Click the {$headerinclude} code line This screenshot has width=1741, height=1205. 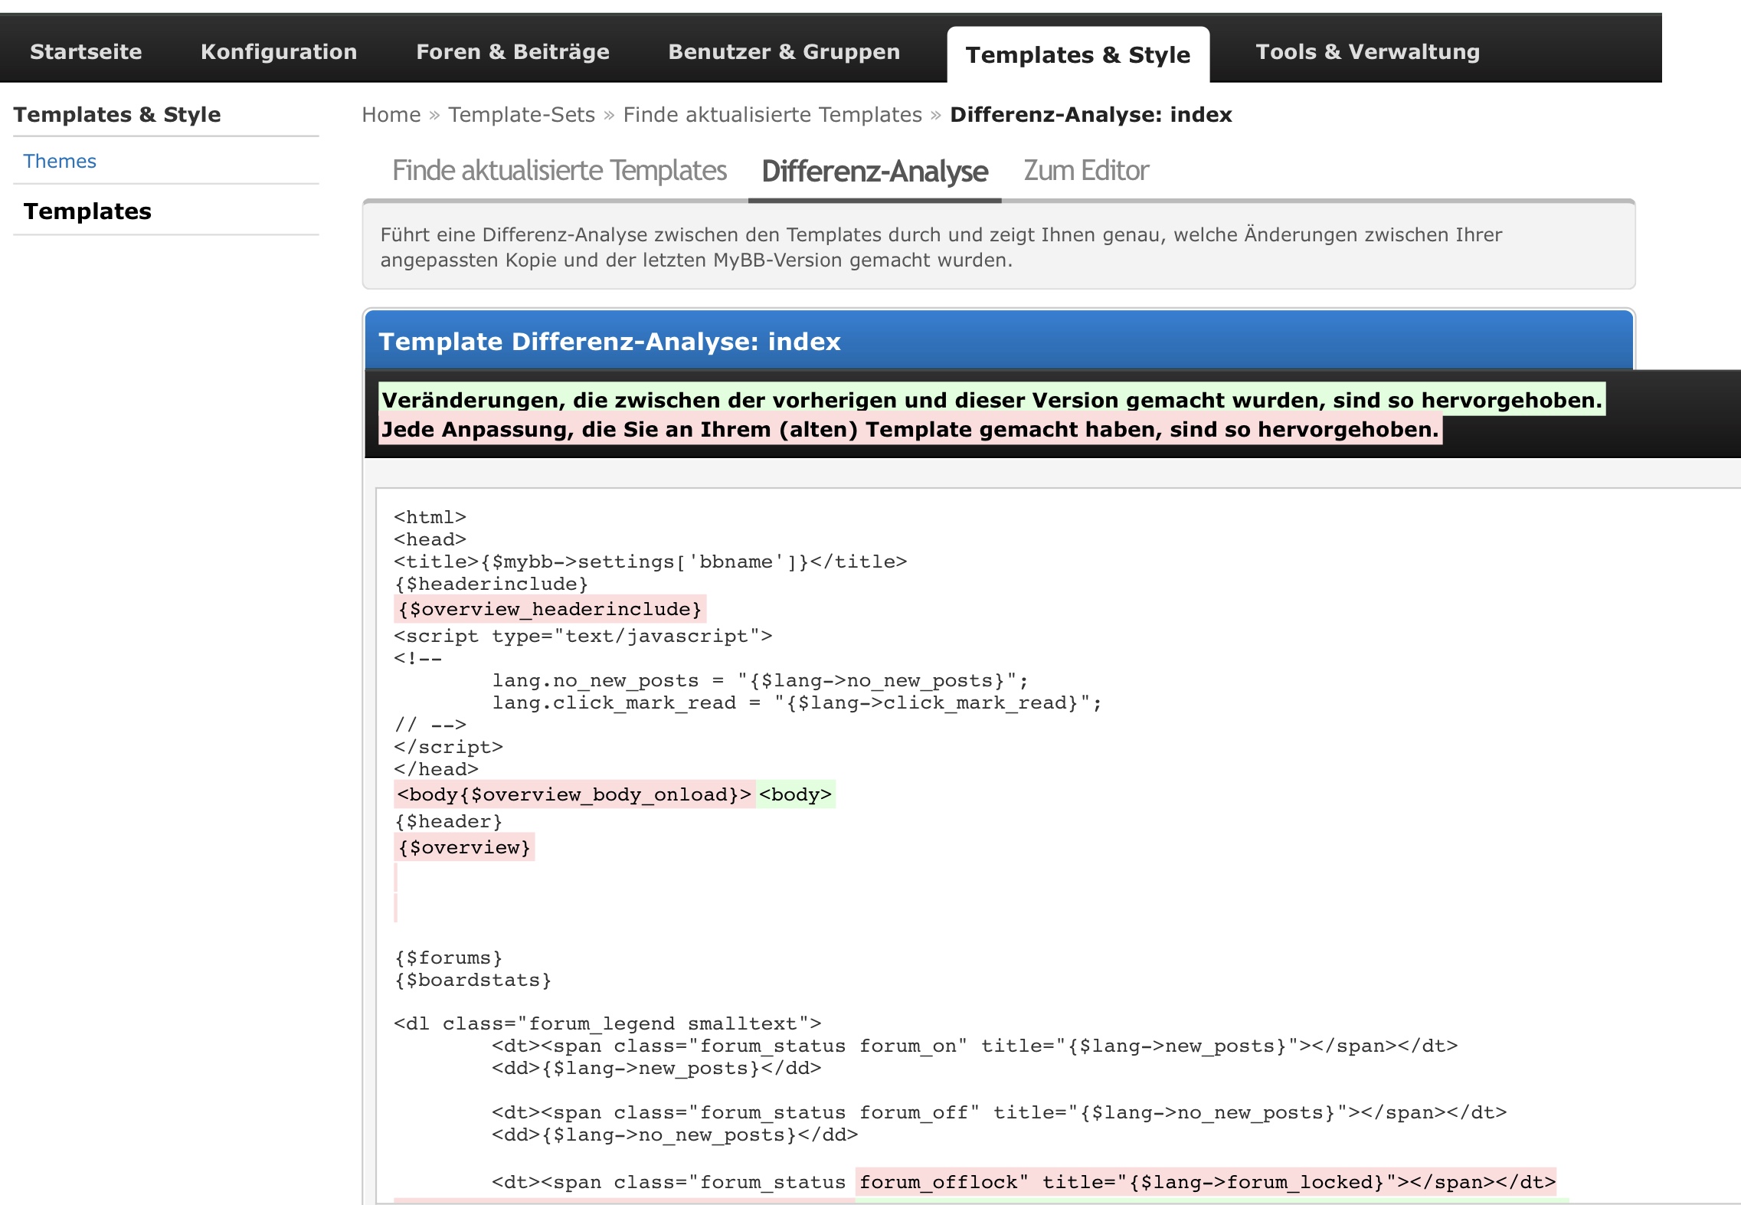[491, 584]
